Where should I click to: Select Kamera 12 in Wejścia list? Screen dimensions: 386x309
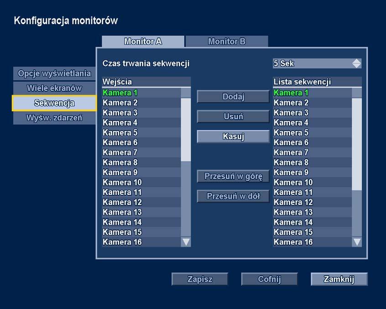point(141,202)
